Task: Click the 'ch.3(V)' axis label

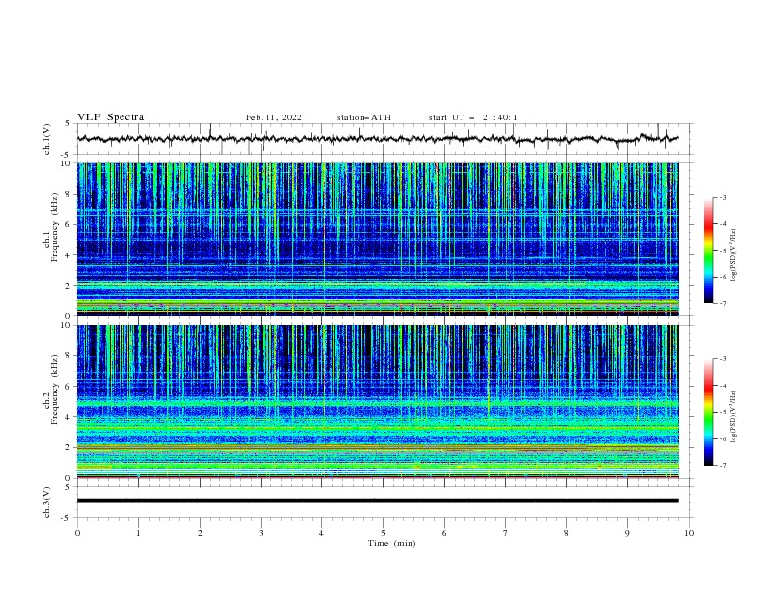Action: coord(47,502)
